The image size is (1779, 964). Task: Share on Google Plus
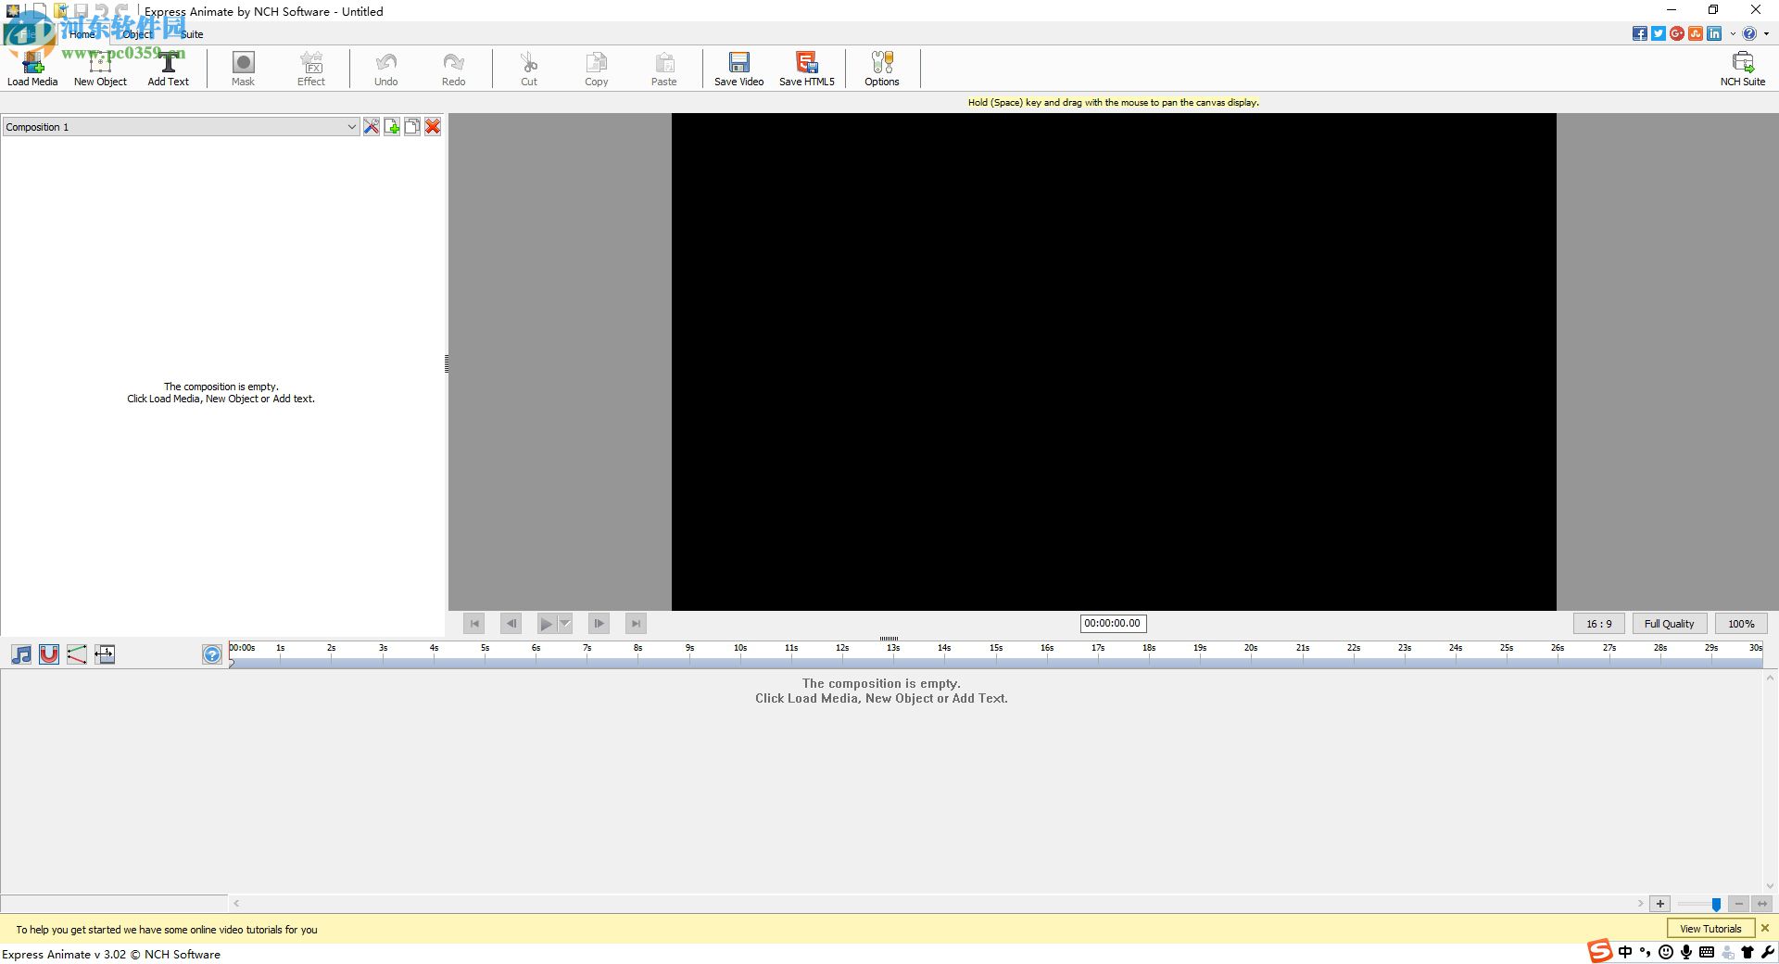tap(1677, 33)
